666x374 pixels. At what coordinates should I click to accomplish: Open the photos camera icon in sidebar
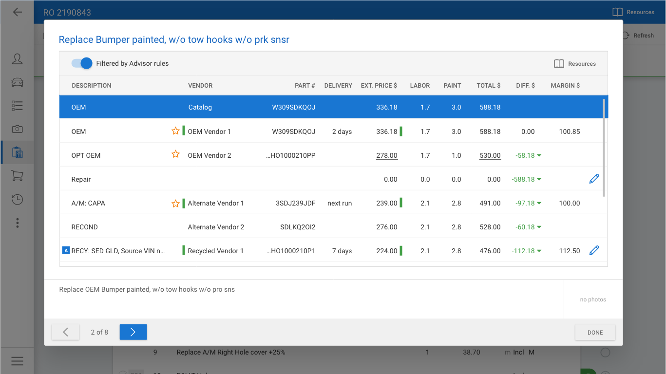[17, 129]
